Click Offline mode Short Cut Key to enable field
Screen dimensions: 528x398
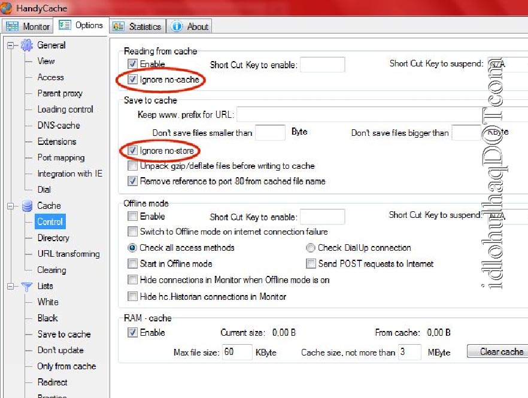[322, 217]
